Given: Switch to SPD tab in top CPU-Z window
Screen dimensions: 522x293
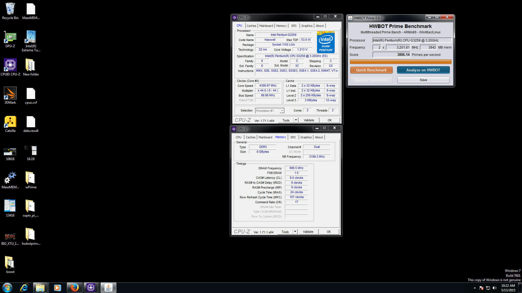Looking at the screenshot, I should coord(294,26).
